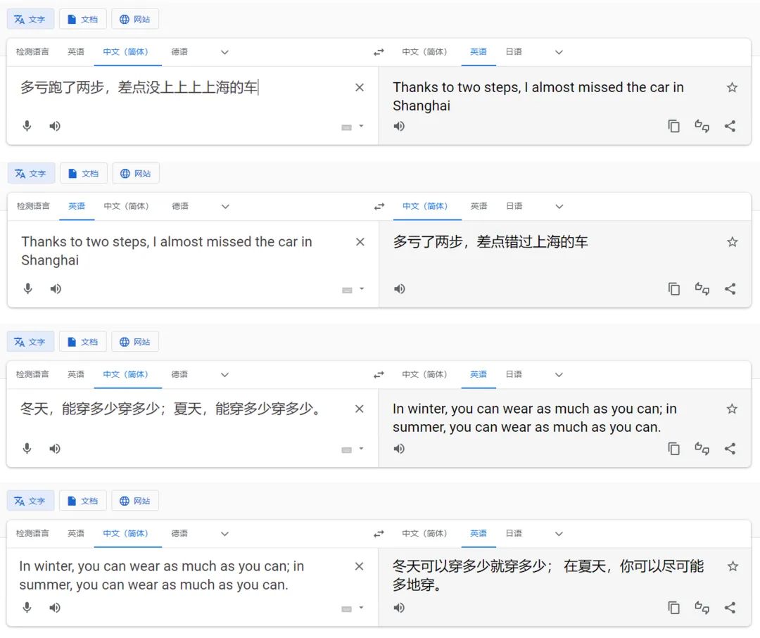Screen dimensions: 760x638
Task: Select 英语 as the source language
Action: pos(76,51)
